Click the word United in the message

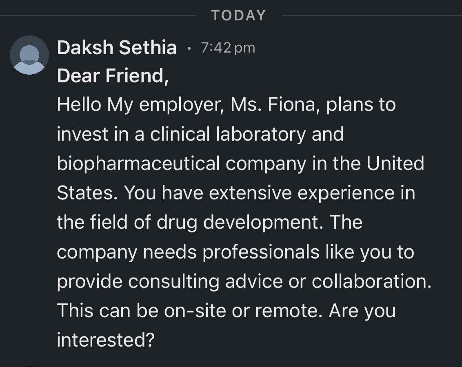(x=395, y=163)
